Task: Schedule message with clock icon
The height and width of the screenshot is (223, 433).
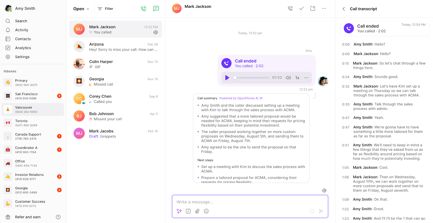Action: [x=312, y=211]
